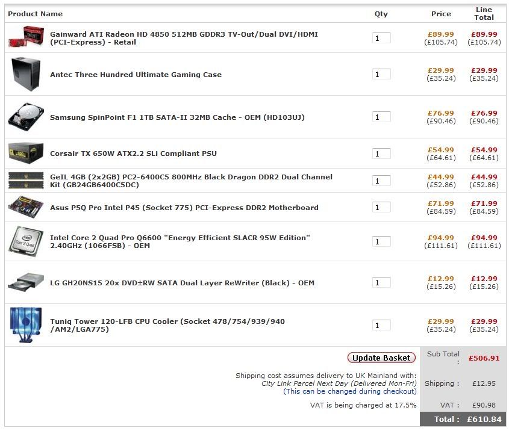Open the Antec Three Hundred case image
Screen dimensions: 509x431
(26, 74)
